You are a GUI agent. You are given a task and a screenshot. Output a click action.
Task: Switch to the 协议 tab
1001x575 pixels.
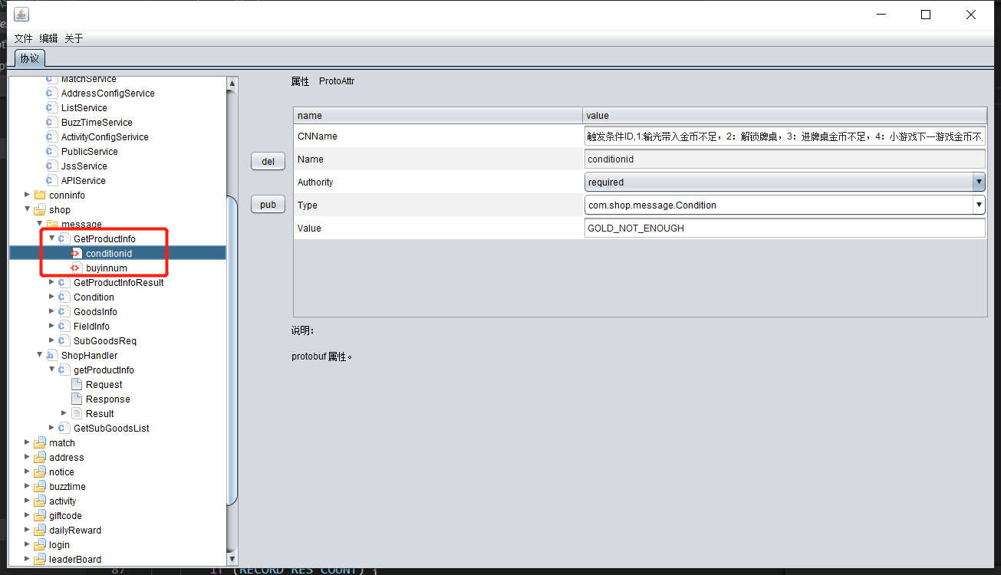point(30,58)
